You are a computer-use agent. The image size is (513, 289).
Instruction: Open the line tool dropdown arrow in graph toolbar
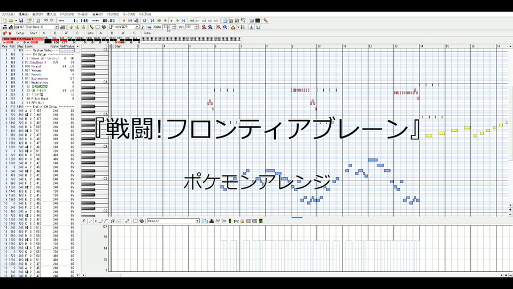click(x=96, y=221)
